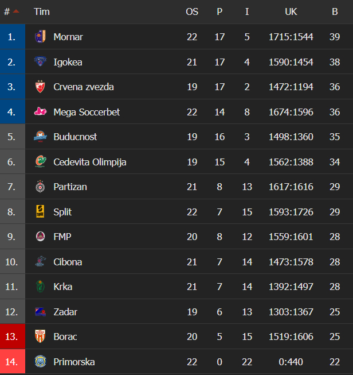353x375 pixels.
Task: Sort by the # rank arrow
Action: (15, 11)
